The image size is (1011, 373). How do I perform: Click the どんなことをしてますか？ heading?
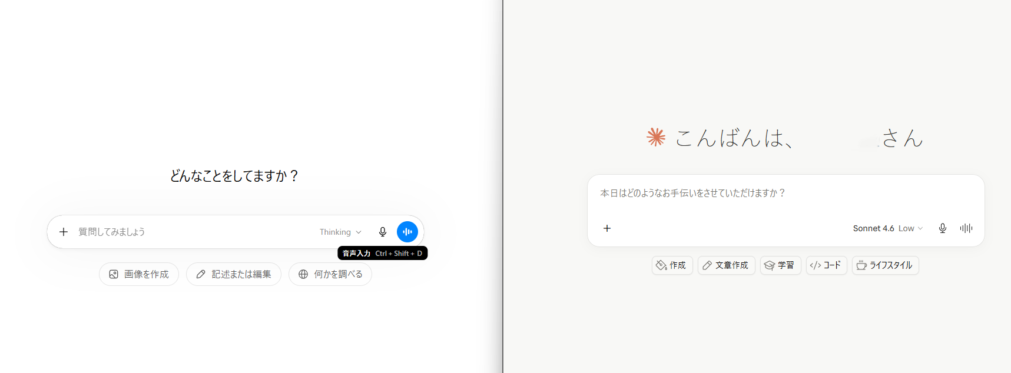tap(234, 176)
